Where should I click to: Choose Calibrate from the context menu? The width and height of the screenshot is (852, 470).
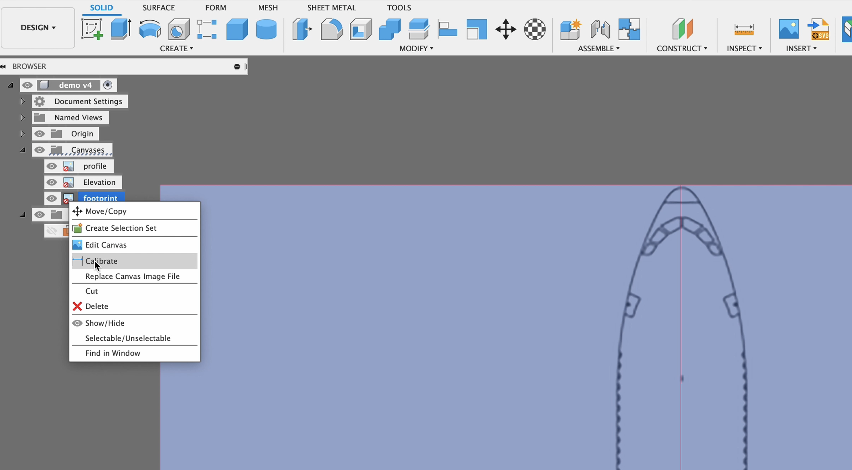[x=102, y=261]
